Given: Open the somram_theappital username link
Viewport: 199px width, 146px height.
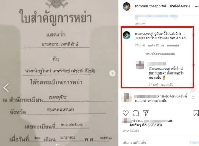Looking at the screenshot, I should 150,6.
